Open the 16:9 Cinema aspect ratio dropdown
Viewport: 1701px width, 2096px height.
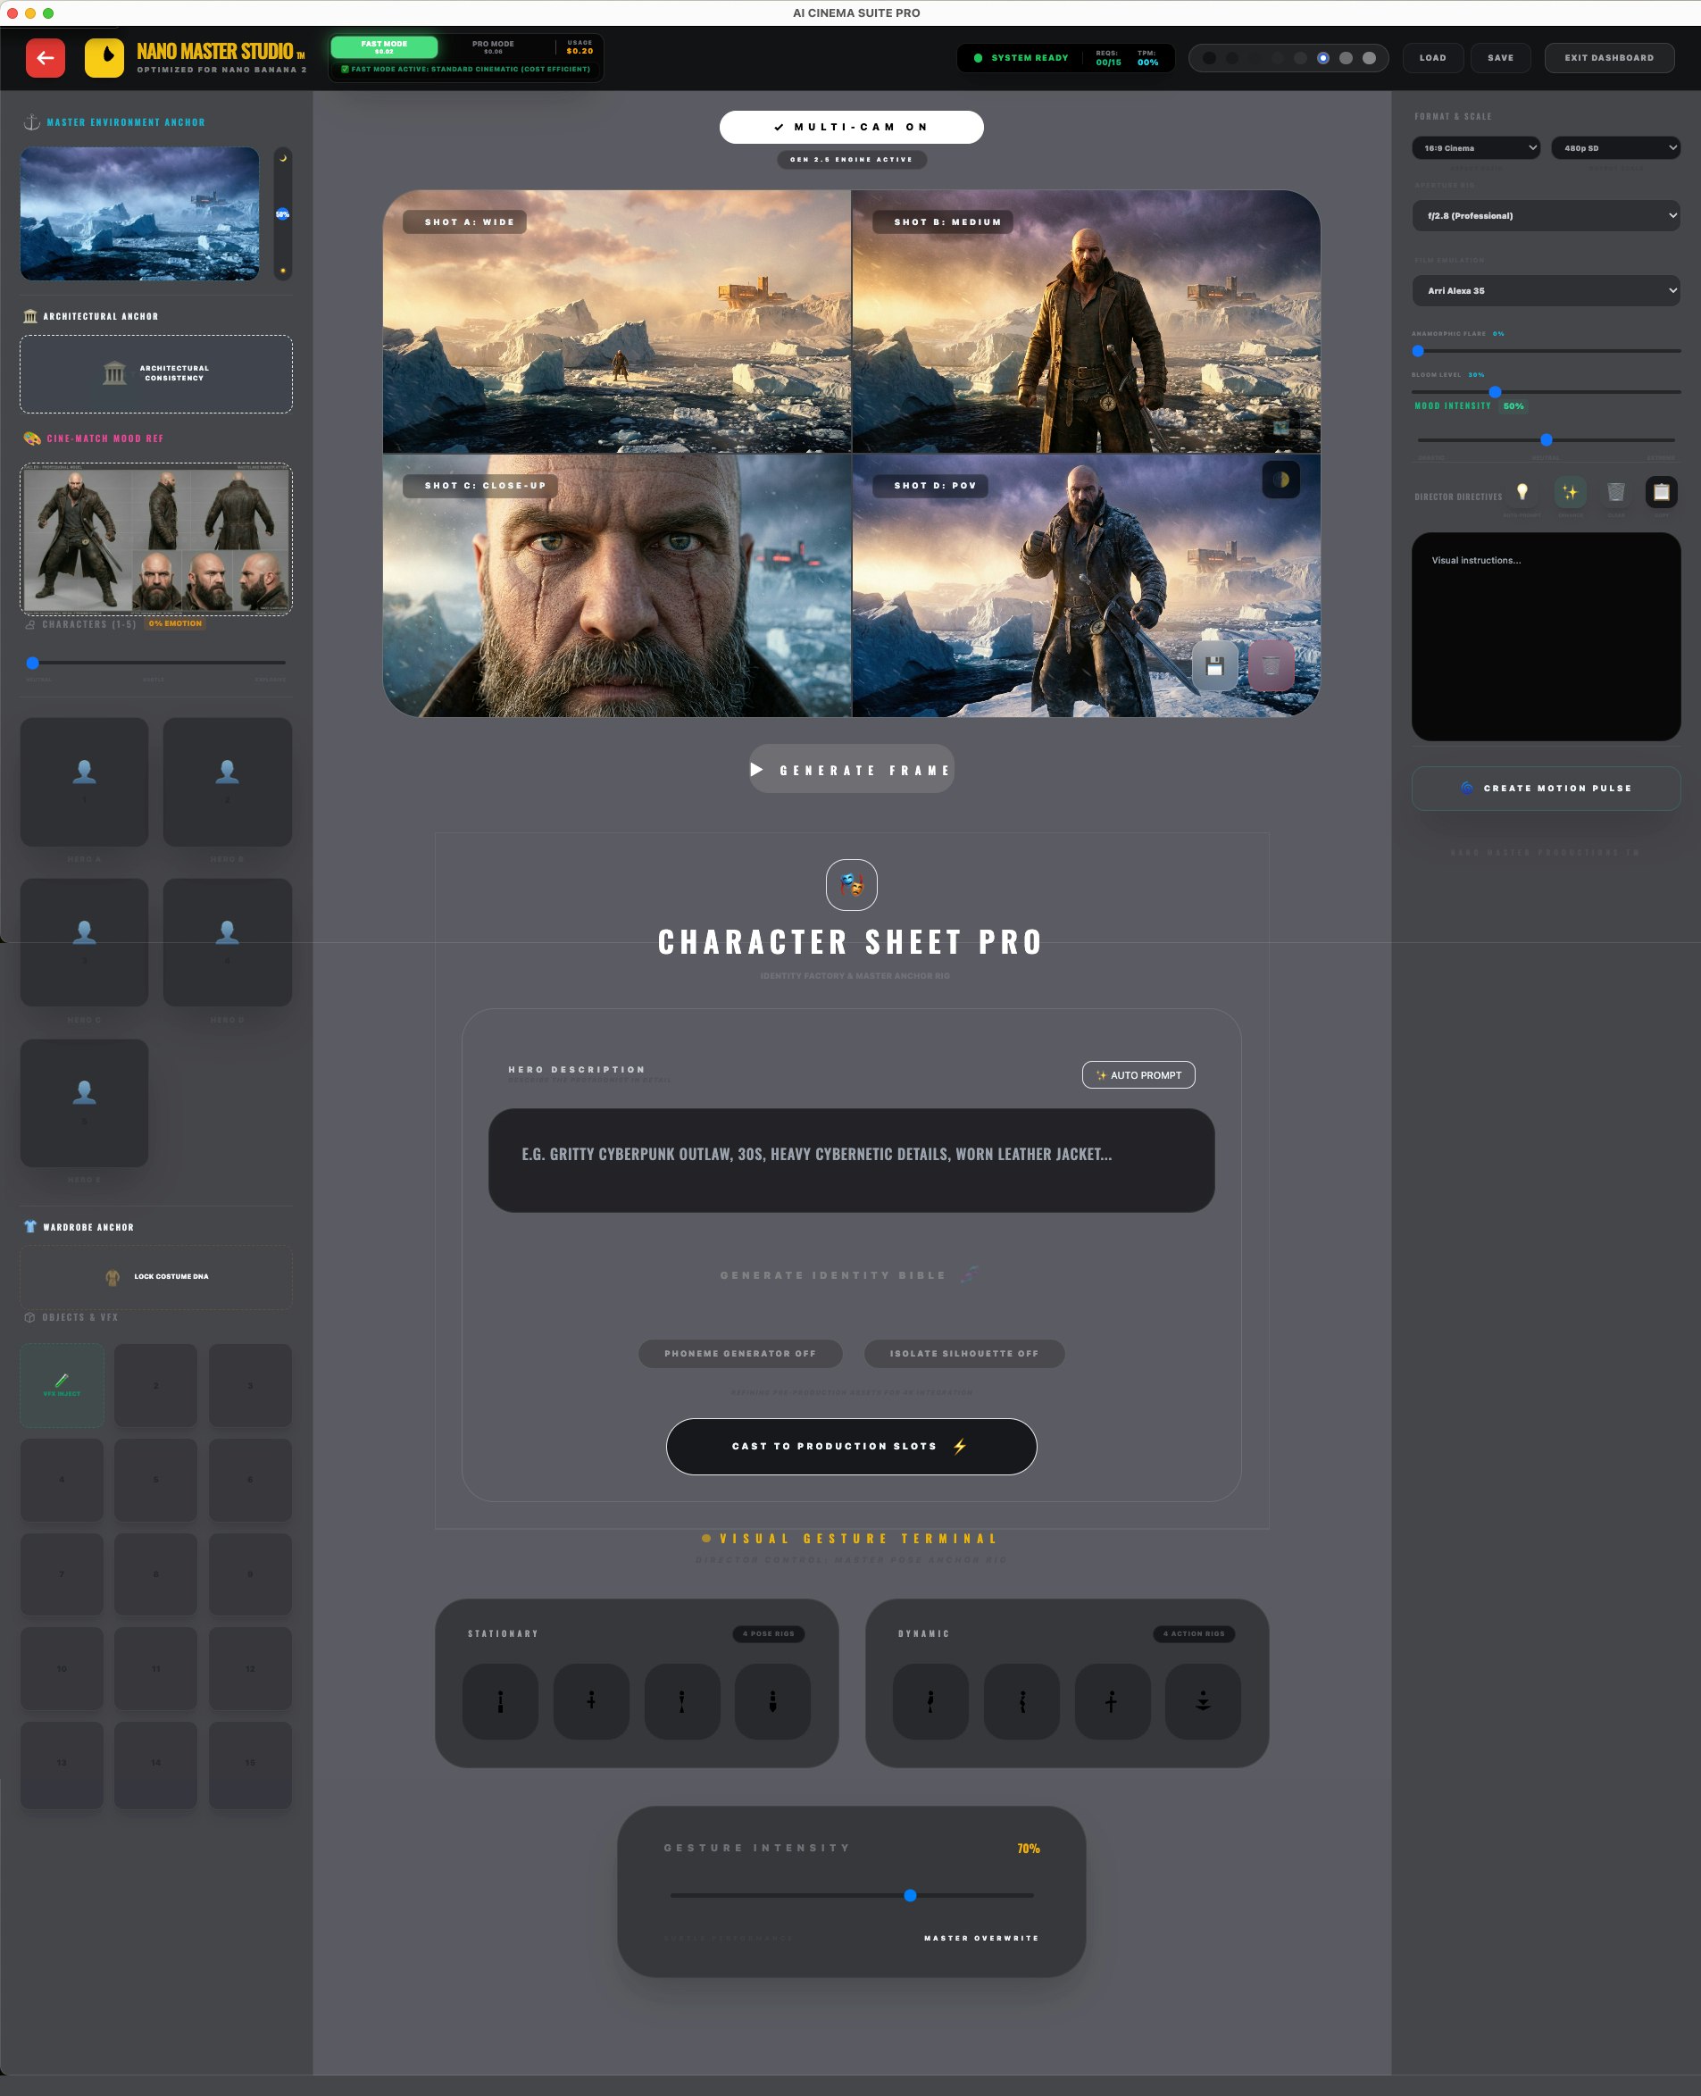pos(1477,148)
